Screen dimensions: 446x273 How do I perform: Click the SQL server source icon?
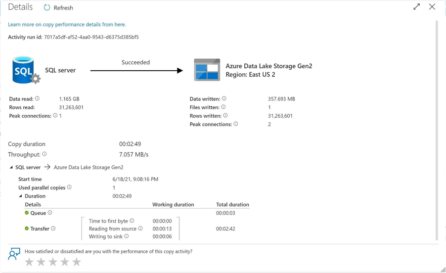[26, 70]
